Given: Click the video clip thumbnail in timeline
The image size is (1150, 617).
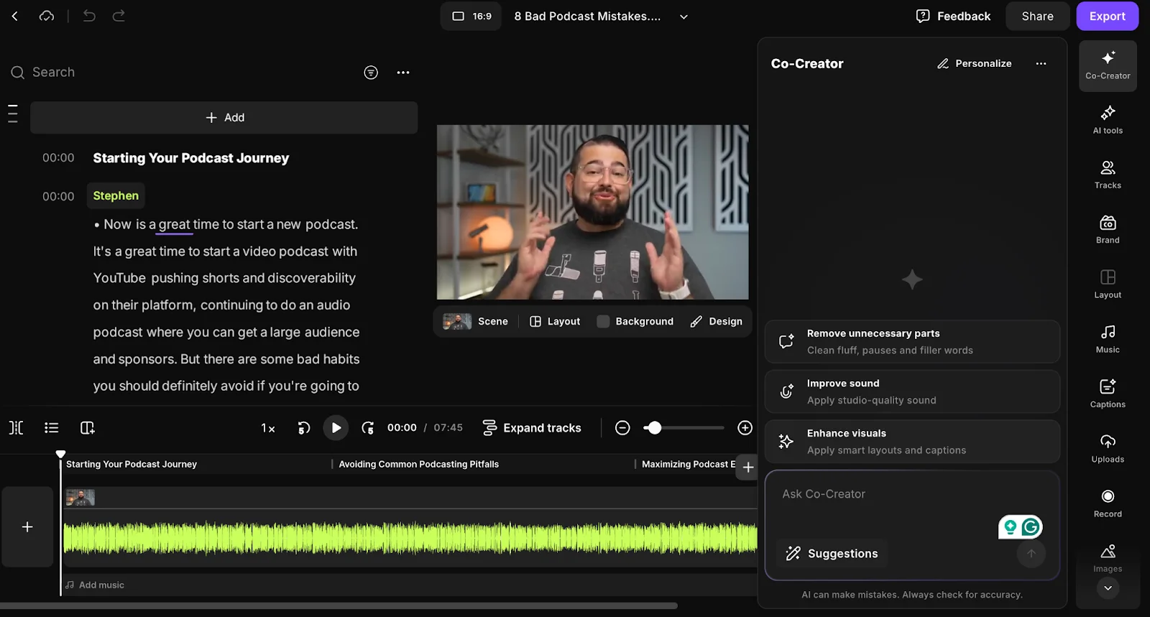Looking at the screenshot, I should 80,497.
